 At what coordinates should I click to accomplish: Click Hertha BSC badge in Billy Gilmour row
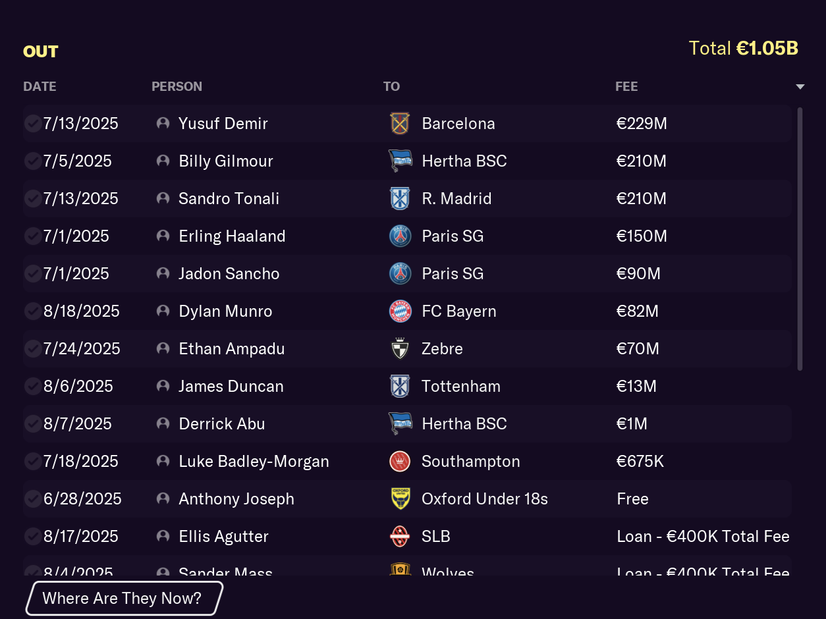point(400,161)
